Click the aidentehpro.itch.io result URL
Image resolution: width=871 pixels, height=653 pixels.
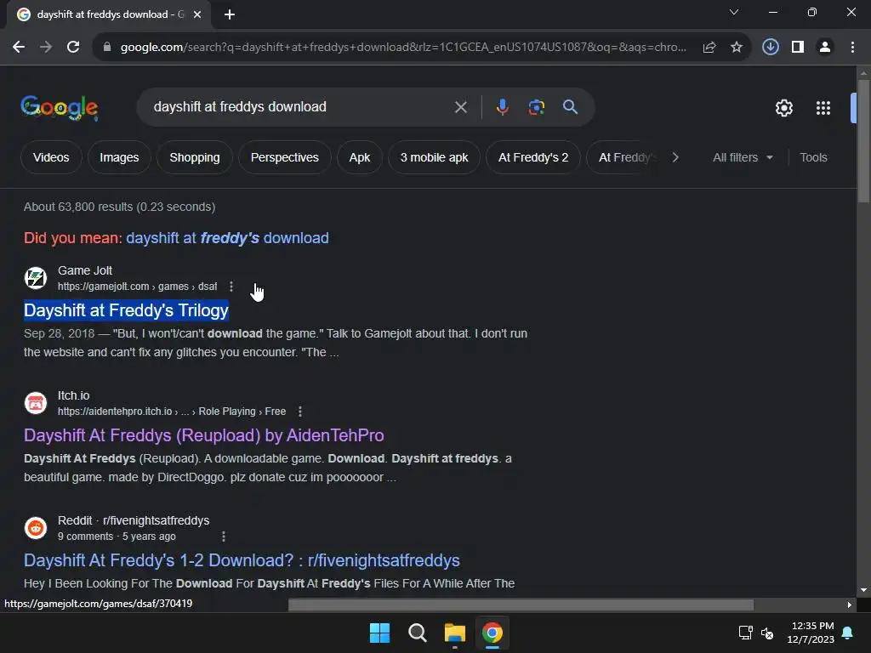(172, 412)
